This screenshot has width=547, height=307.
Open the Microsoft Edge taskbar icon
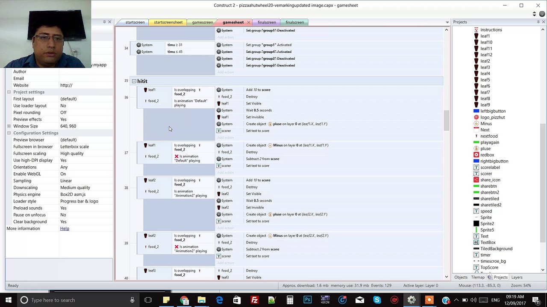point(220,300)
